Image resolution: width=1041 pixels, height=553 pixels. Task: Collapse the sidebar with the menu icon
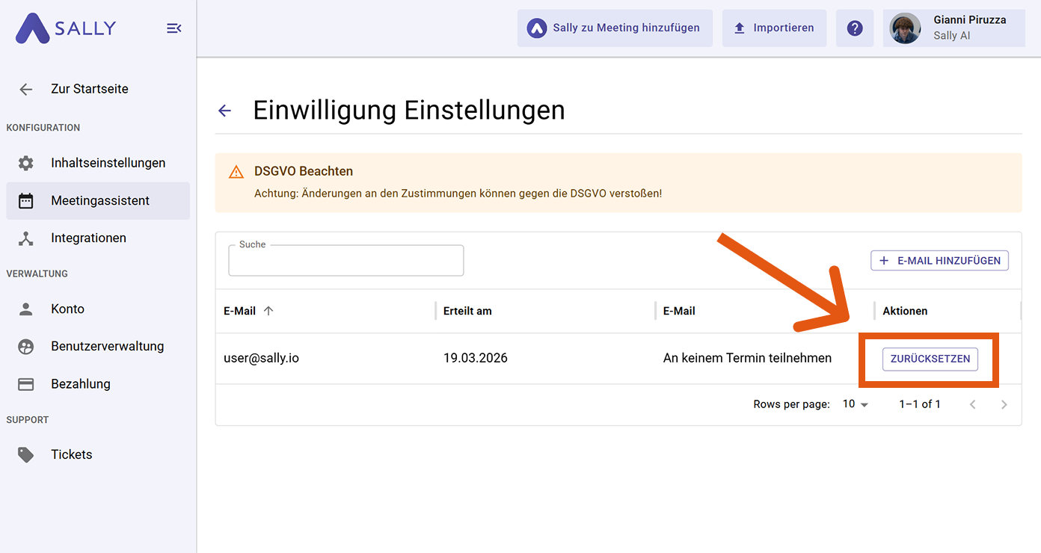pyautogui.click(x=173, y=28)
